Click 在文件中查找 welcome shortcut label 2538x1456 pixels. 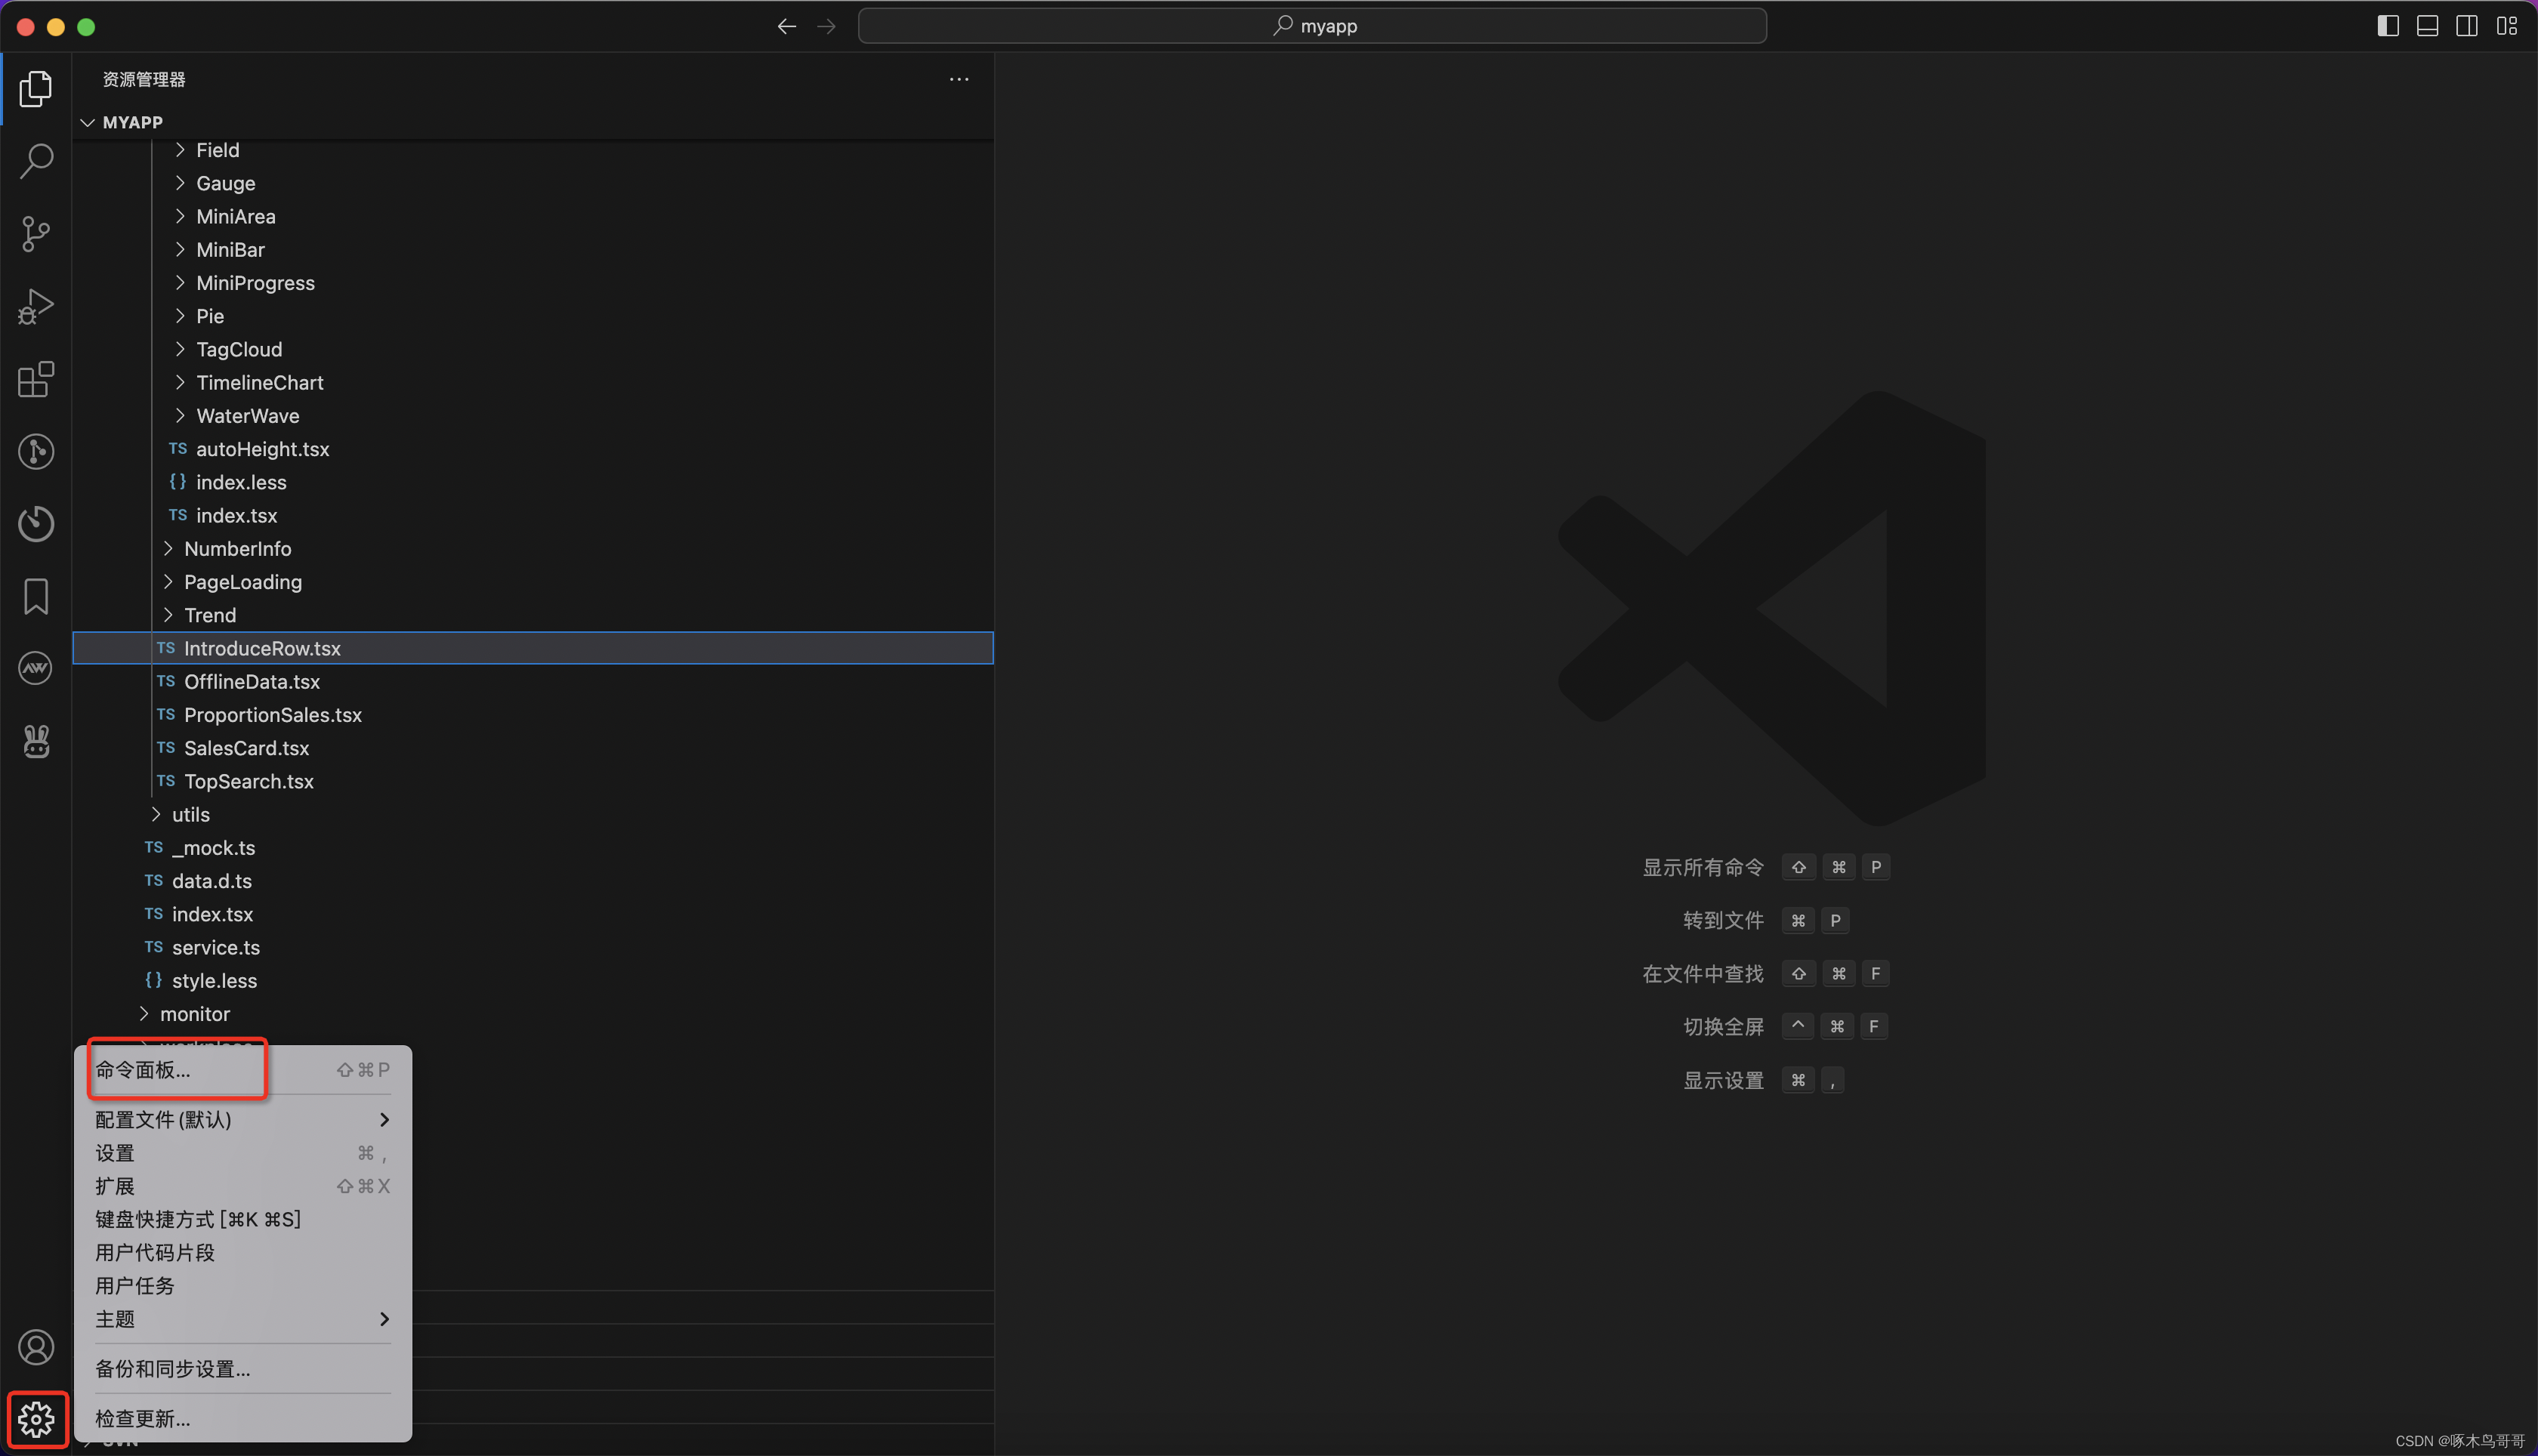click(x=1703, y=973)
